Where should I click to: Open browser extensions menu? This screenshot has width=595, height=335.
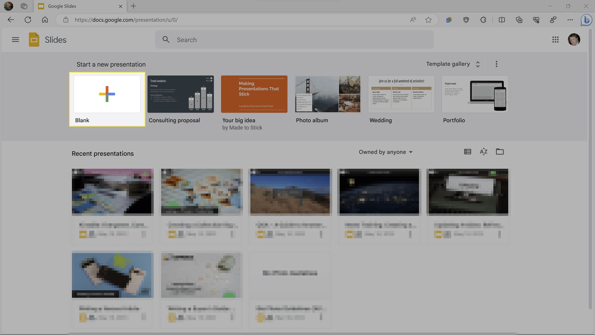coord(483,20)
